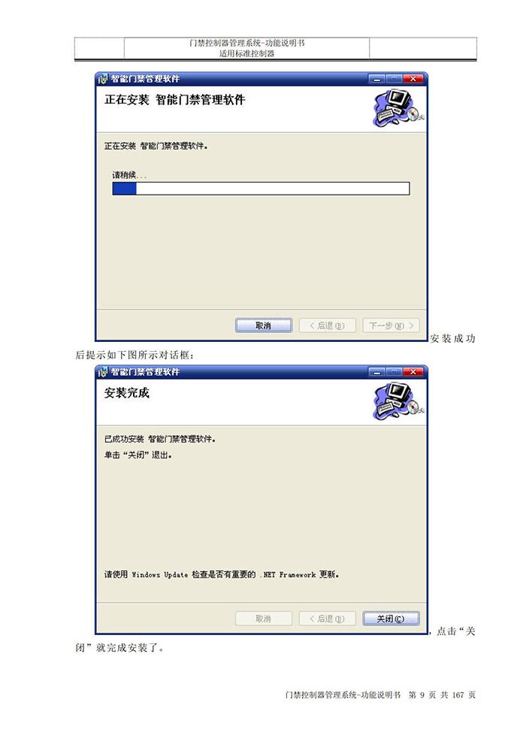The image size is (526, 744).
Task: Click the Windows Update .NET Framework notice text
Action: [222, 575]
